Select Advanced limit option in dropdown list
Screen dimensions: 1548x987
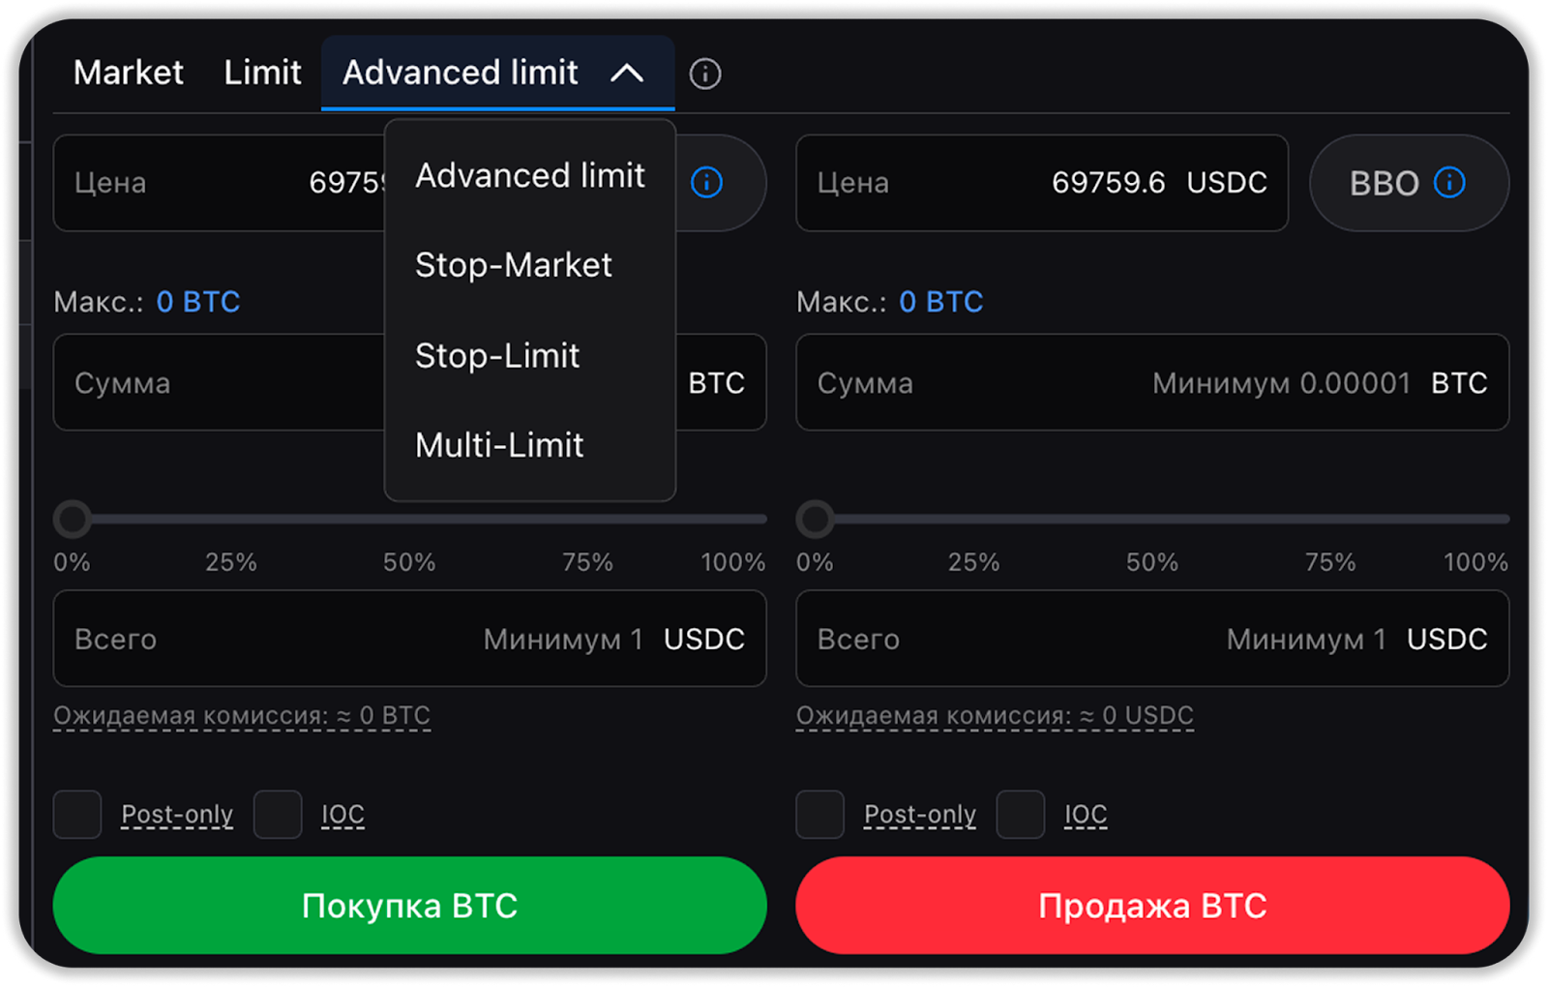coord(529,176)
